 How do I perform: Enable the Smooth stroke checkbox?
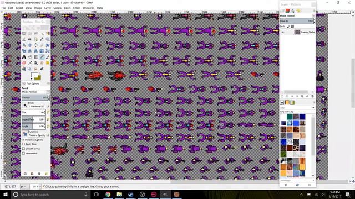(23, 149)
